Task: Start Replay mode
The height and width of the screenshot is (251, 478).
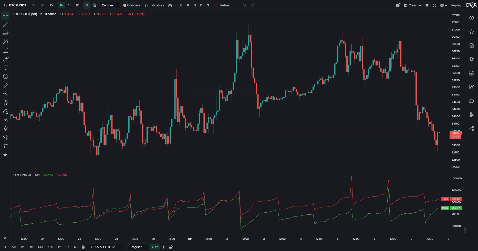Action: coord(456,5)
